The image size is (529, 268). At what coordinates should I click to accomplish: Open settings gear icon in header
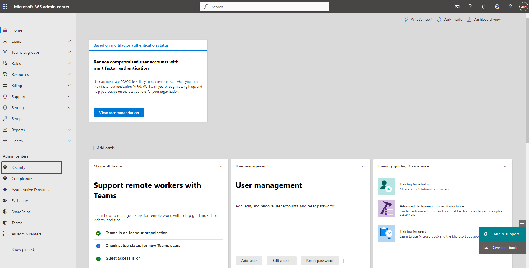point(497,7)
